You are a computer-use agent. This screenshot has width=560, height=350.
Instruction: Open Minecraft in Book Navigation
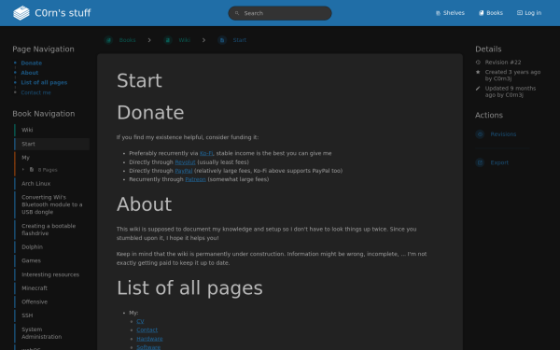pyautogui.click(x=51, y=288)
